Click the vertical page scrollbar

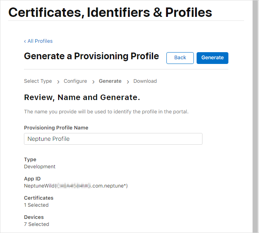[x=255, y=118]
